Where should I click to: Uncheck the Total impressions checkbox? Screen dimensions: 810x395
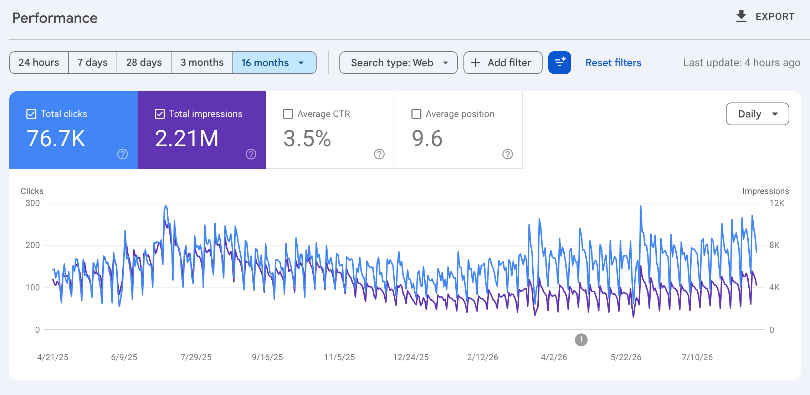pyautogui.click(x=160, y=114)
